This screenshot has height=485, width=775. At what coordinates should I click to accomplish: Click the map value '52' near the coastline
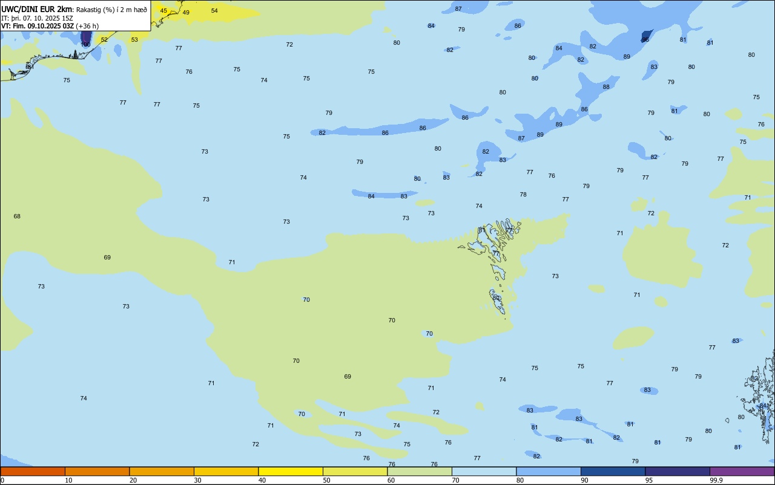click(x=104, y=40)
